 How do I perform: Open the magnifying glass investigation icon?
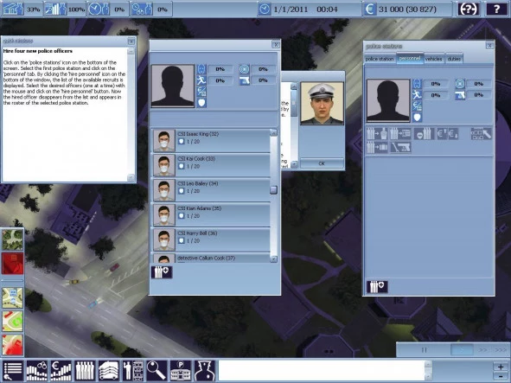(x=156, y=371)
